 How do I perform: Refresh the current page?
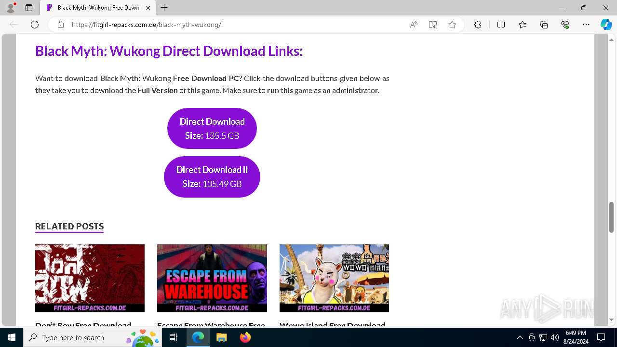35,25
